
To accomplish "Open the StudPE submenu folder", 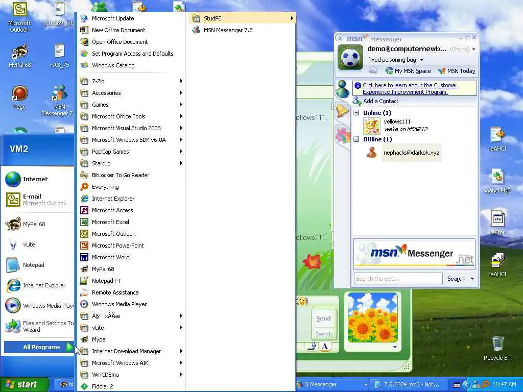I will point(243,18).
